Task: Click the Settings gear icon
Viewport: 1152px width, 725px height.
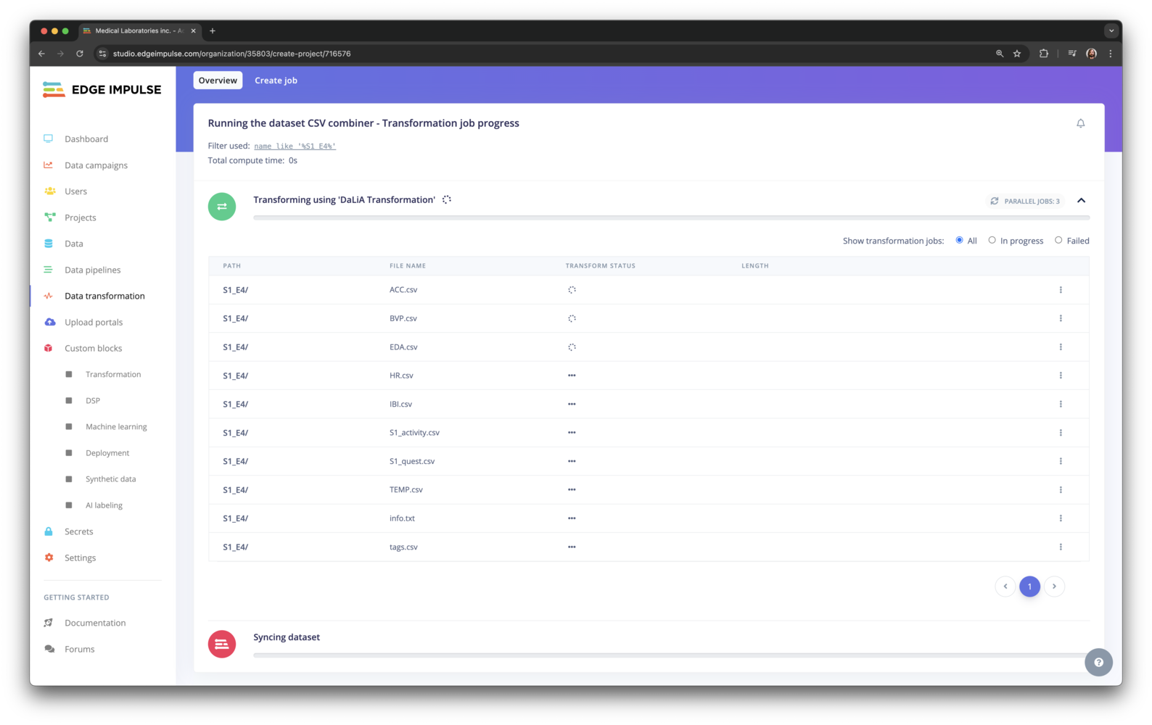Action: coord(49,558)
